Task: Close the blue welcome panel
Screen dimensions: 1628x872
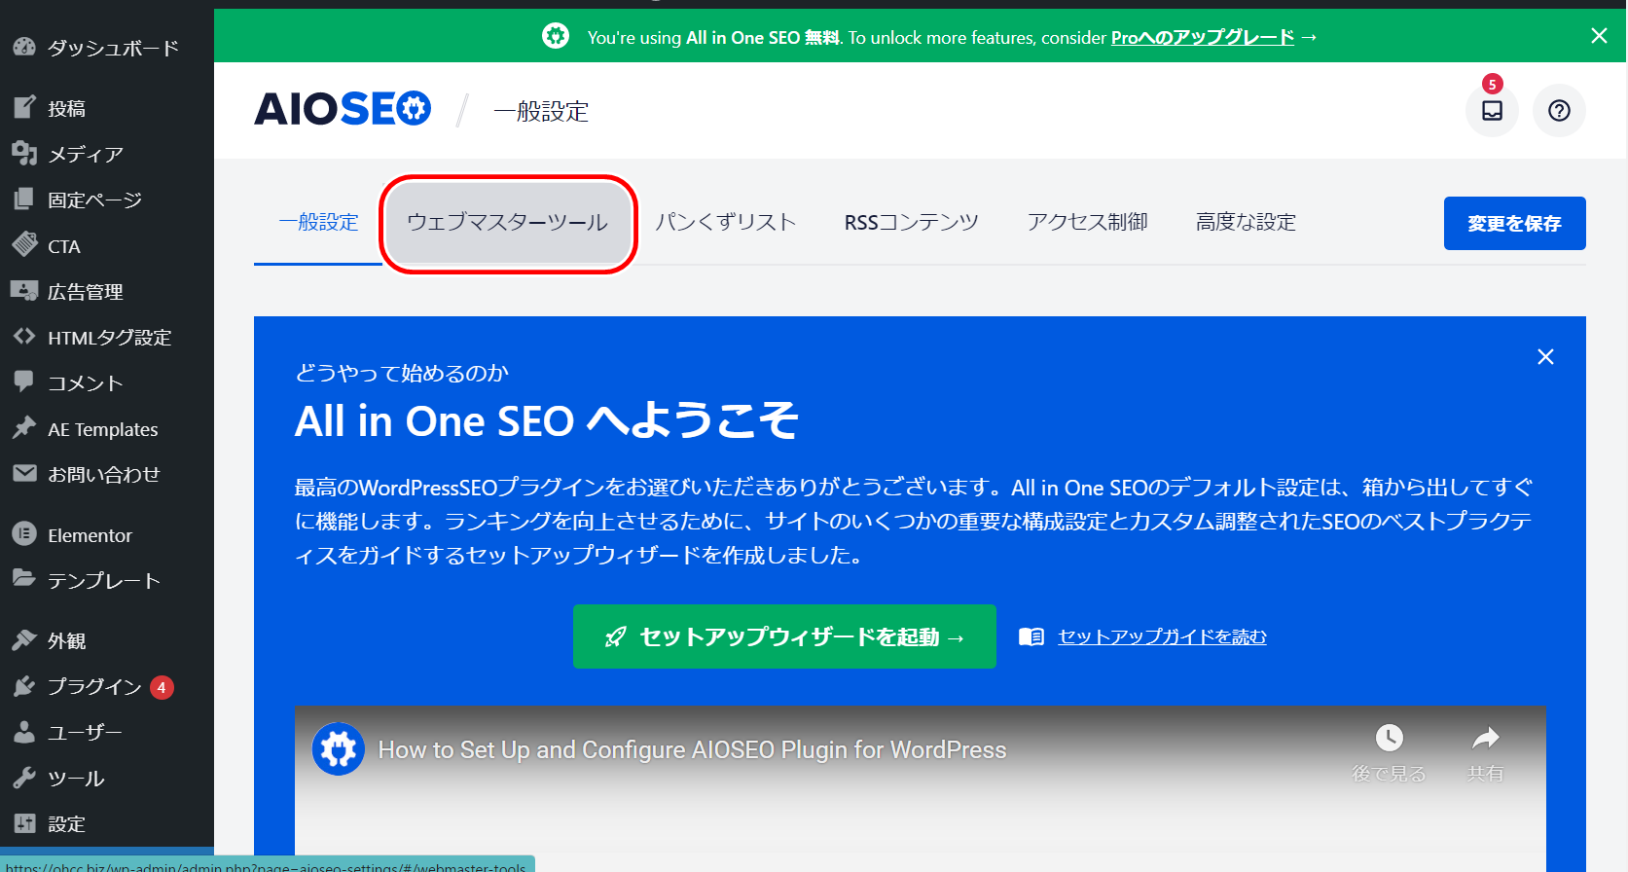Action: click(1545, 357)
